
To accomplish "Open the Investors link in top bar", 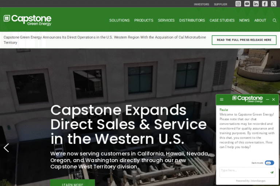I will point(201,4).
